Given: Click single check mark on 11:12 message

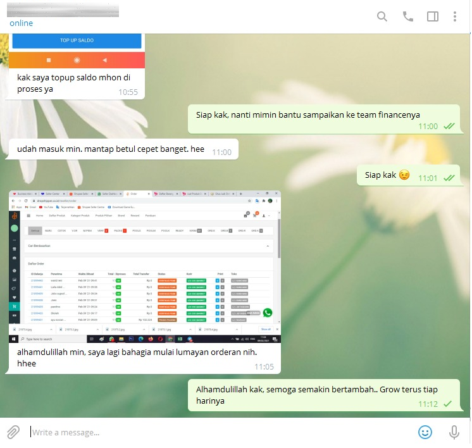Looking at the screenshot, I should point(447,404).
